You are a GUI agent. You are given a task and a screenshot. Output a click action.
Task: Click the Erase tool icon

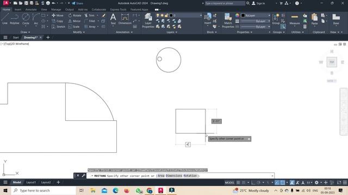(x=104, y=16)
